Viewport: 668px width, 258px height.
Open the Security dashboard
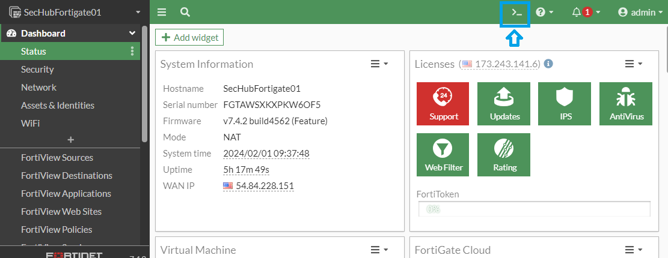37,69
